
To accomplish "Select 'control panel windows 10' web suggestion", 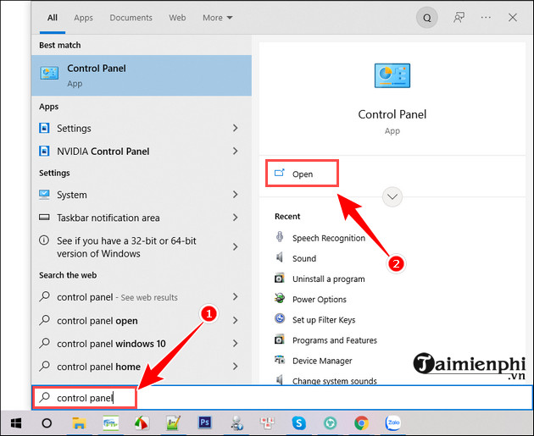I will 142,344.
